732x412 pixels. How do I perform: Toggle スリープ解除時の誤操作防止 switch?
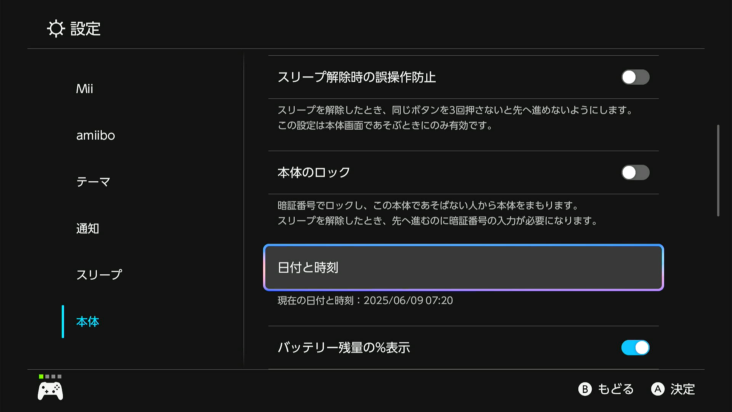[x=635, y=77]
